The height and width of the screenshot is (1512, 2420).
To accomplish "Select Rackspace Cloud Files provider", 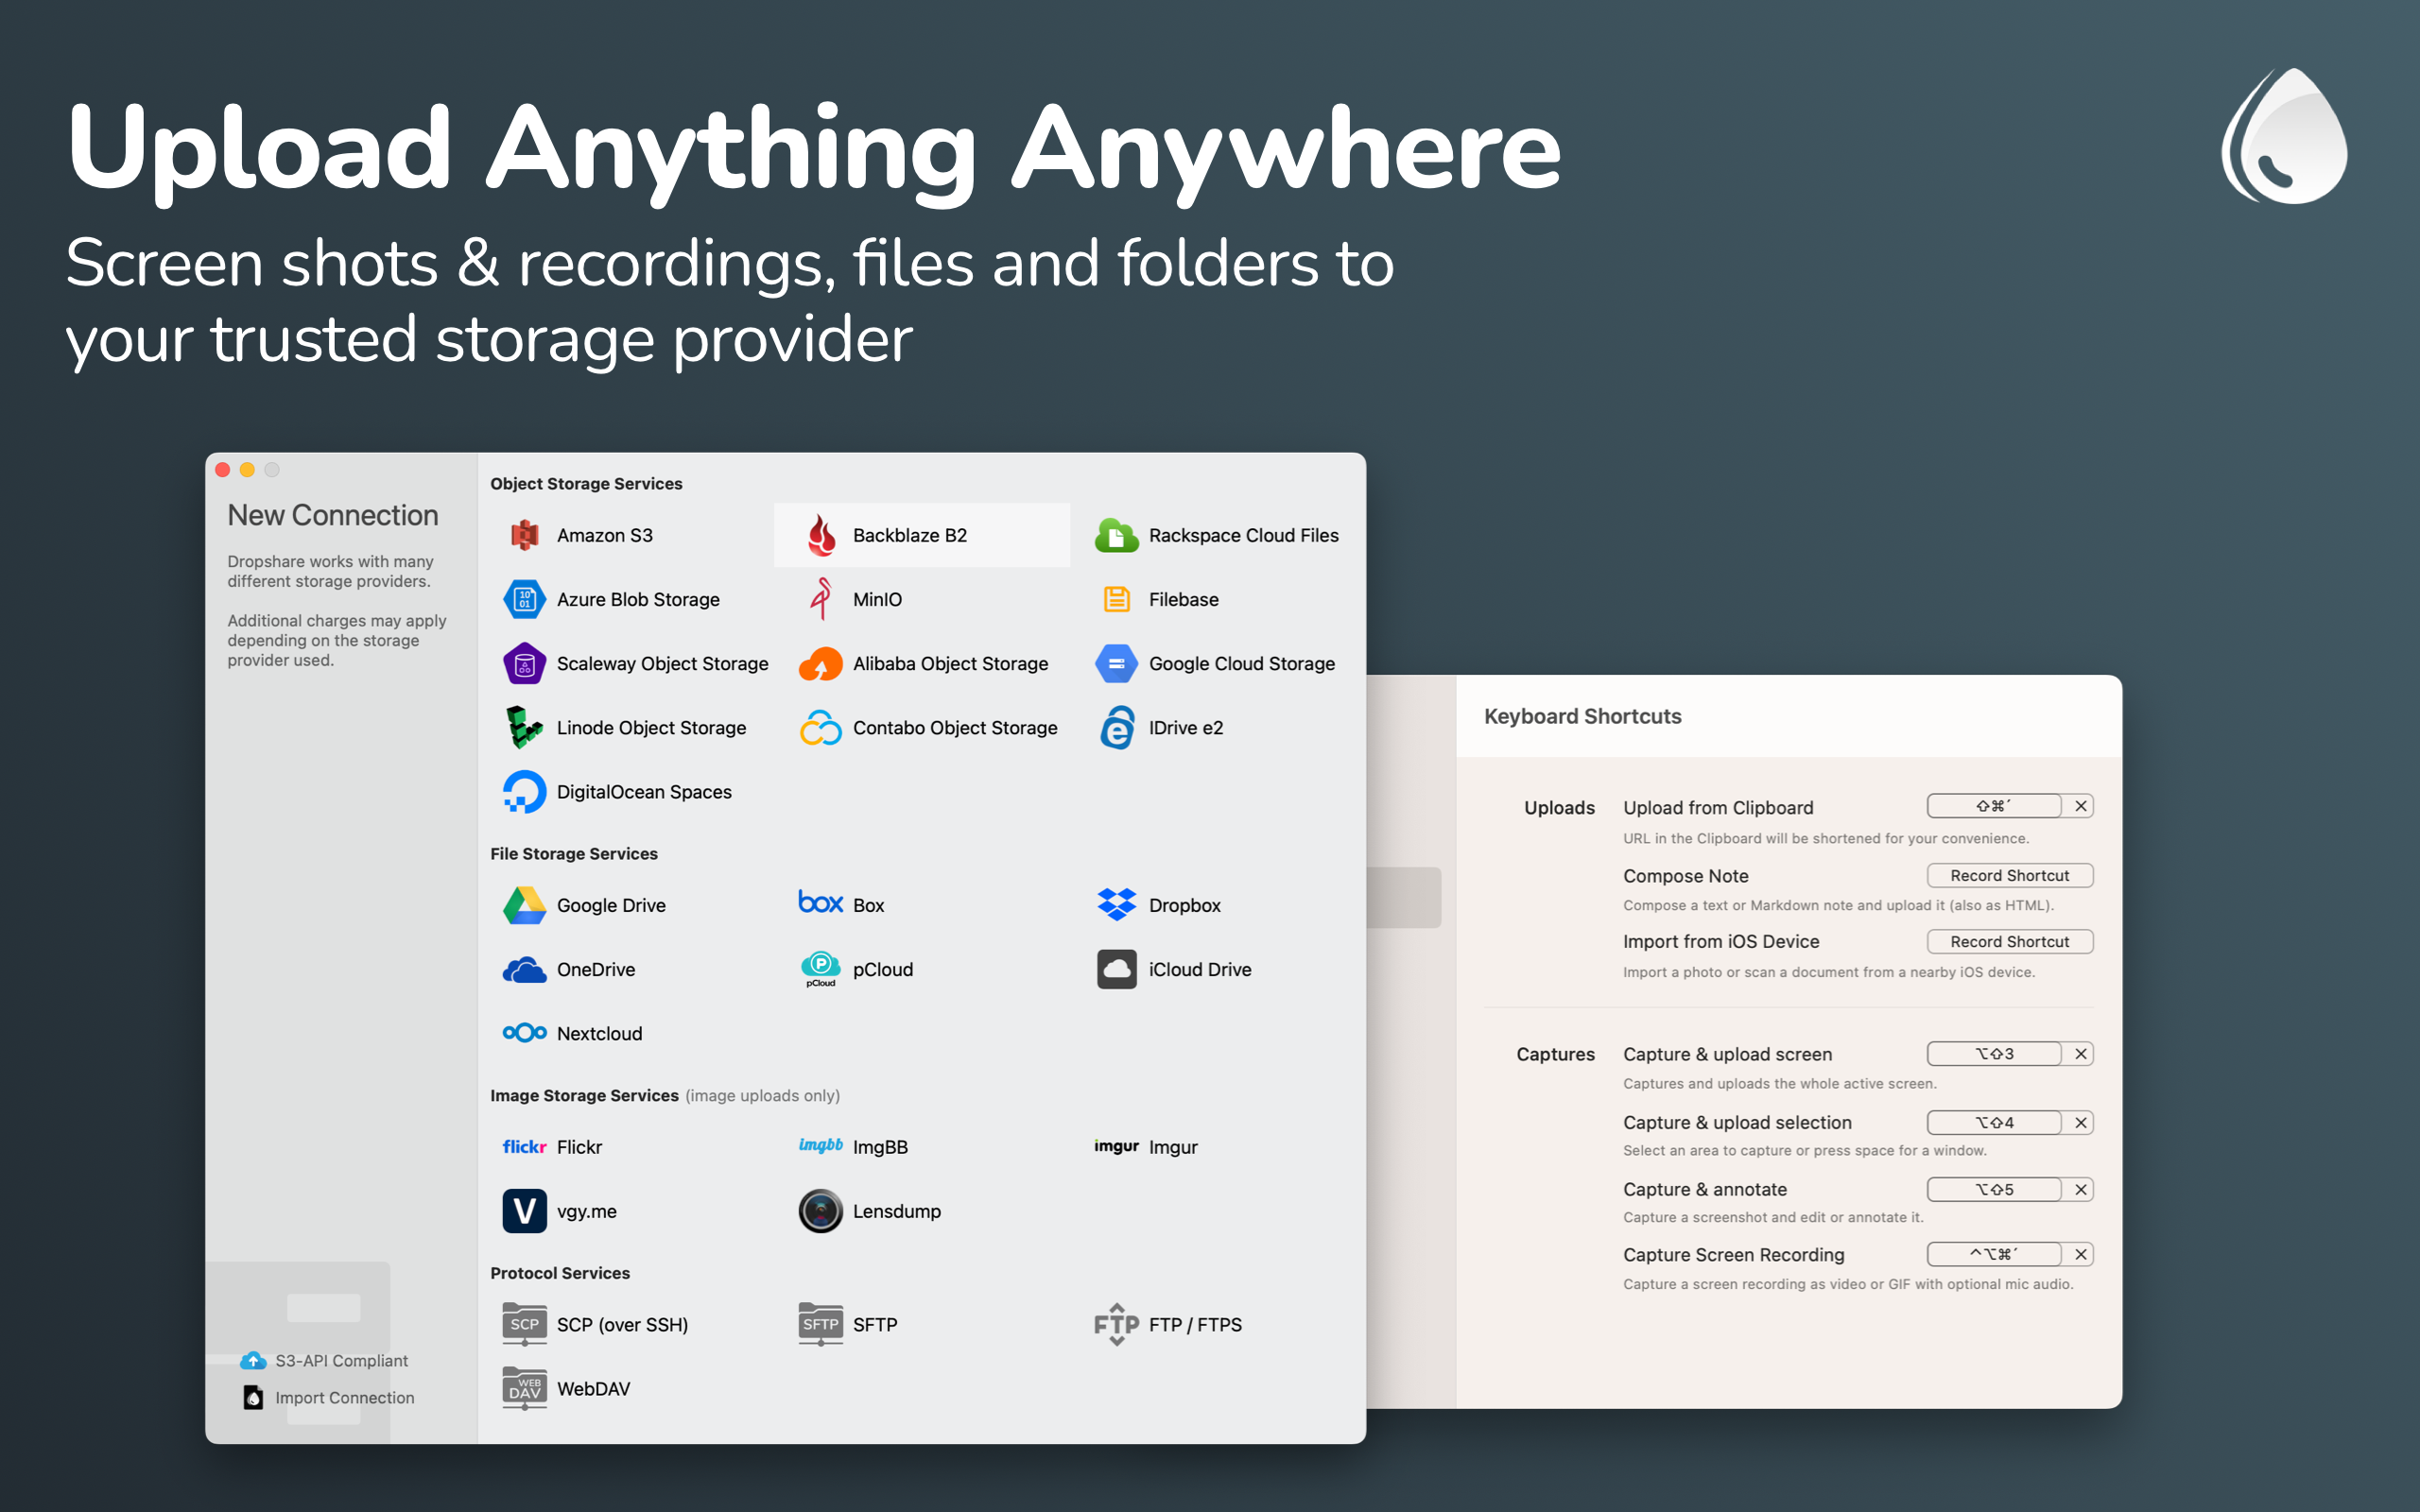I will click(x=1217, y=535).
